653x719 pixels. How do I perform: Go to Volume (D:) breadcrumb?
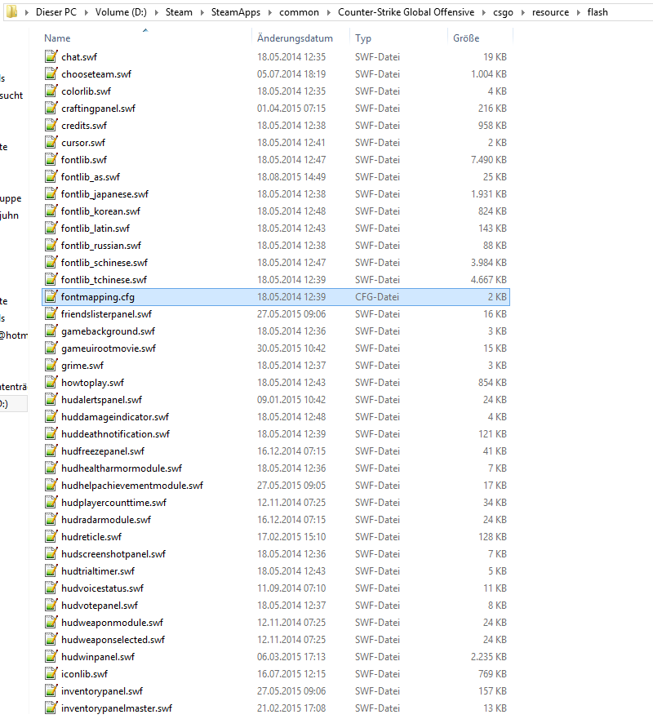pos(121,12)
